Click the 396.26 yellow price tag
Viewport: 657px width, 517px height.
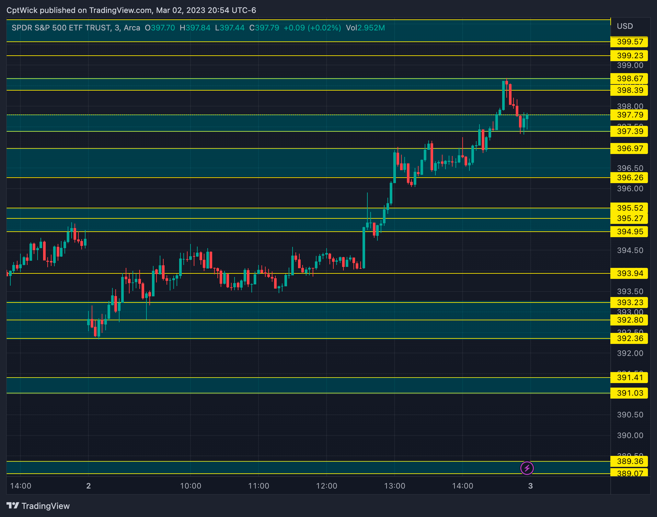629,178
